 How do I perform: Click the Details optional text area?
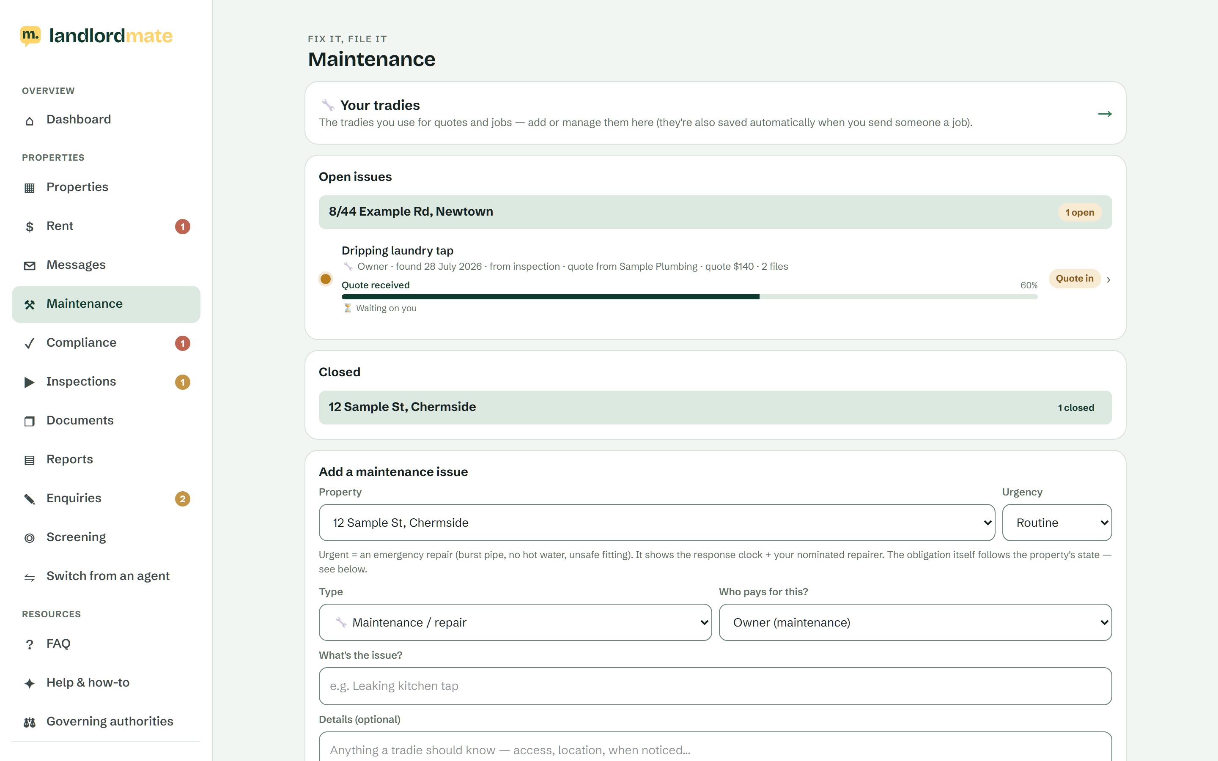[715, 746]
